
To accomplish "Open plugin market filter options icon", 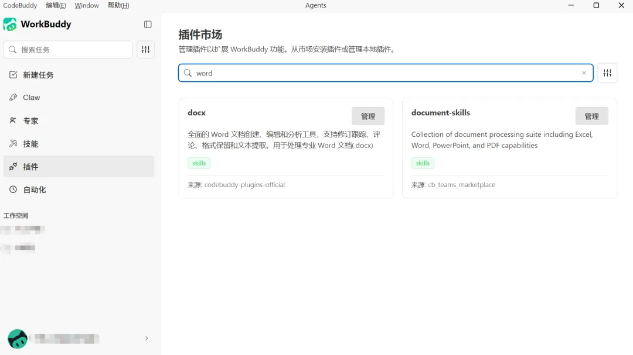I will pyautogui.click(x=608, y=73).
